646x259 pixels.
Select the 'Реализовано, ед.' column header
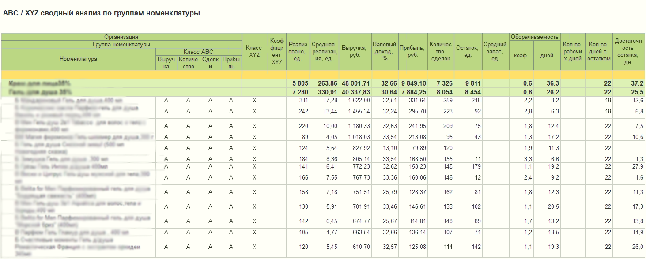click(298, 51)
